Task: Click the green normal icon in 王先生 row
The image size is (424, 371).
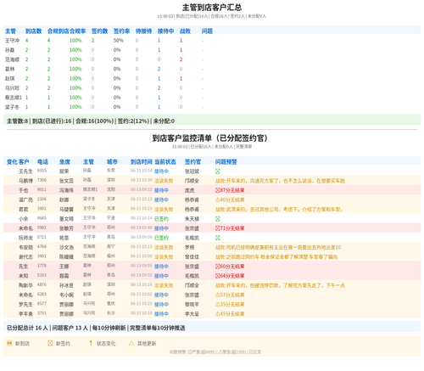Action: click(218, 171)
